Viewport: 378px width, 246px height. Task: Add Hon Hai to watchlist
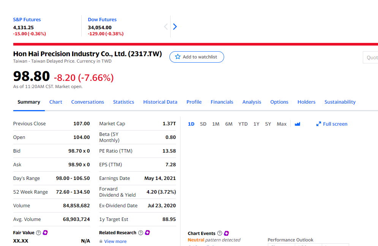tap(196, 57)
